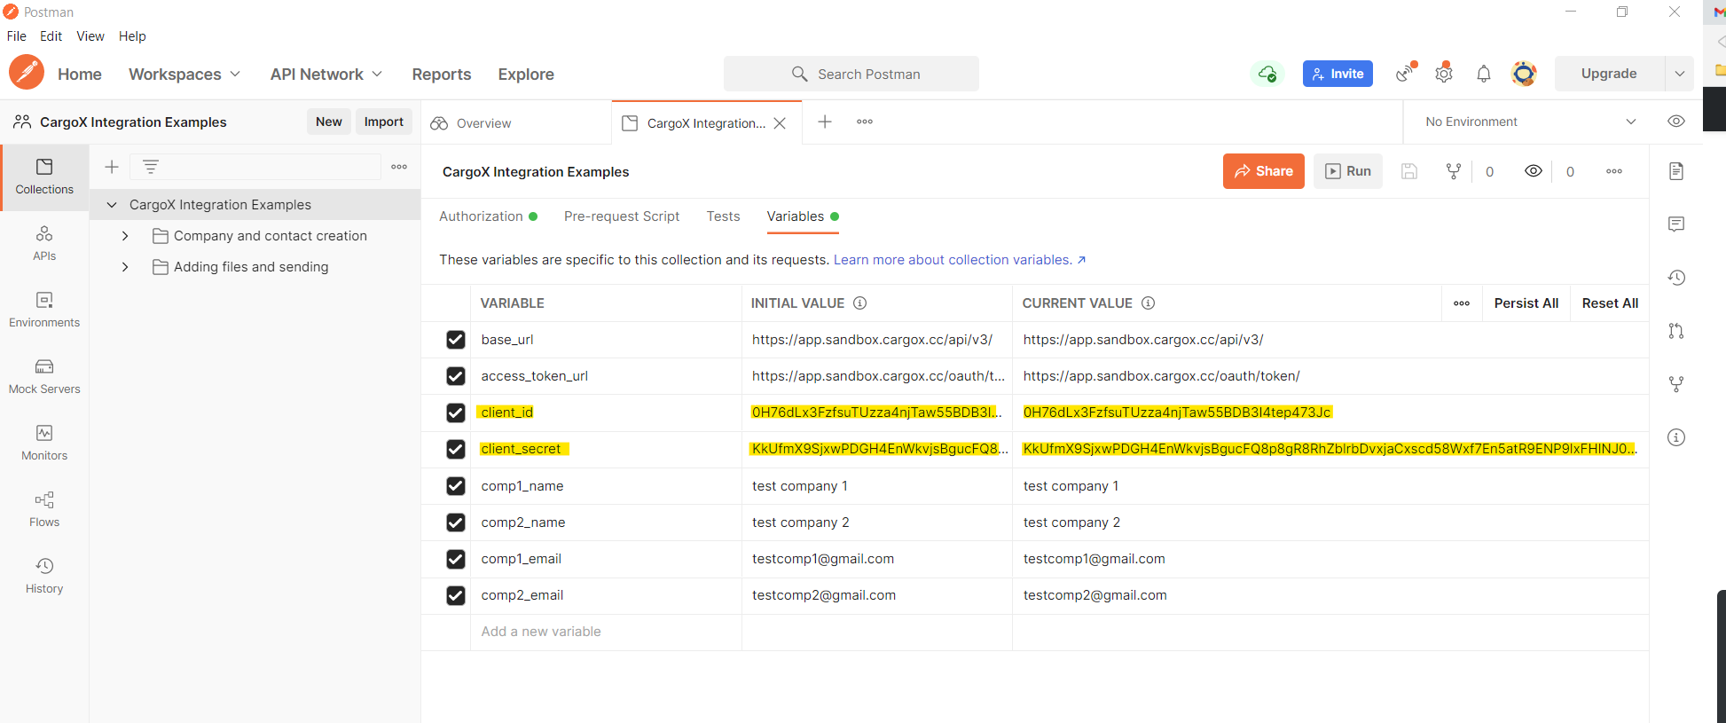The width and height of the screenshot is (1726, 723).
Task: Click the plus icon to create a collection
Action: point(112,167)
